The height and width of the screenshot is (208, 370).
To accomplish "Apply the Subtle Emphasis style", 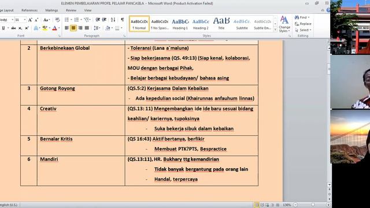I will tap(262, 24).
